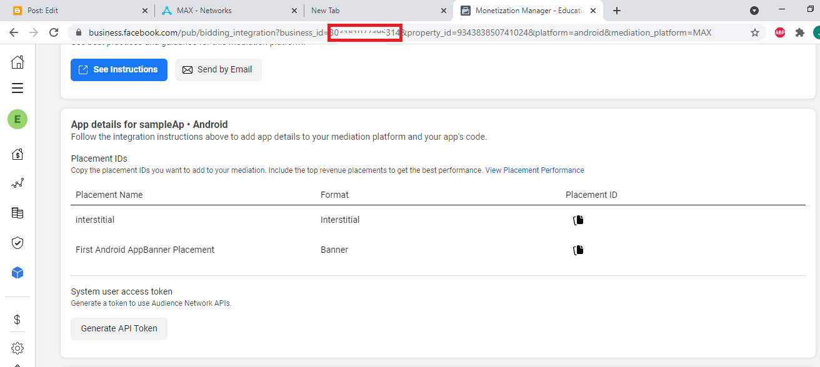The height and width of the screenshot is (367, 820).
Task: Click App details for sampleAp heading
Action: click(149, 124)
